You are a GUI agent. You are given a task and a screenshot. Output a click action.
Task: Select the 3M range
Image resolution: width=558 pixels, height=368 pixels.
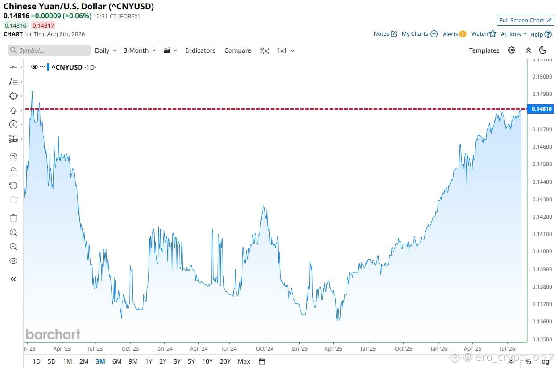coord(100,361)
